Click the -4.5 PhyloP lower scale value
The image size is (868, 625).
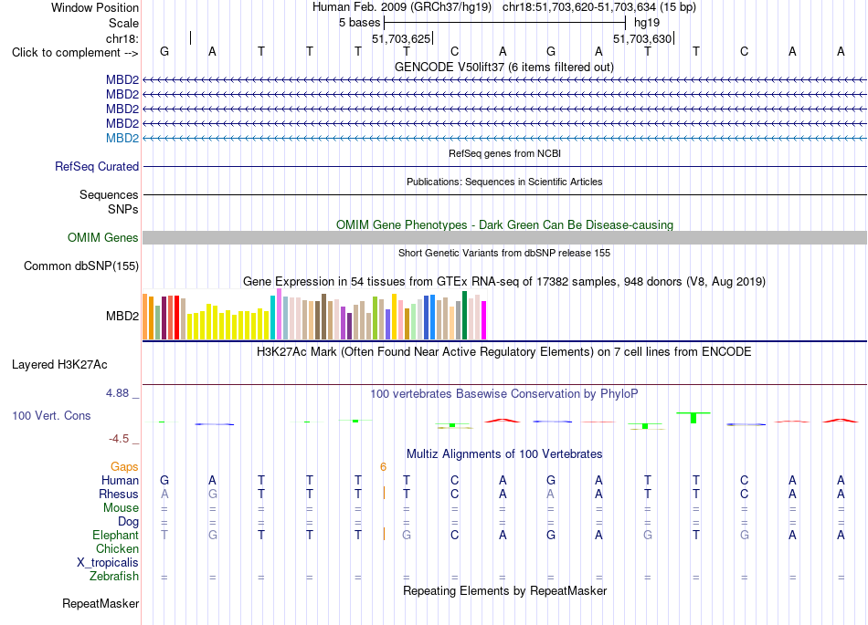pyautogui.click(x=119, y=439)
